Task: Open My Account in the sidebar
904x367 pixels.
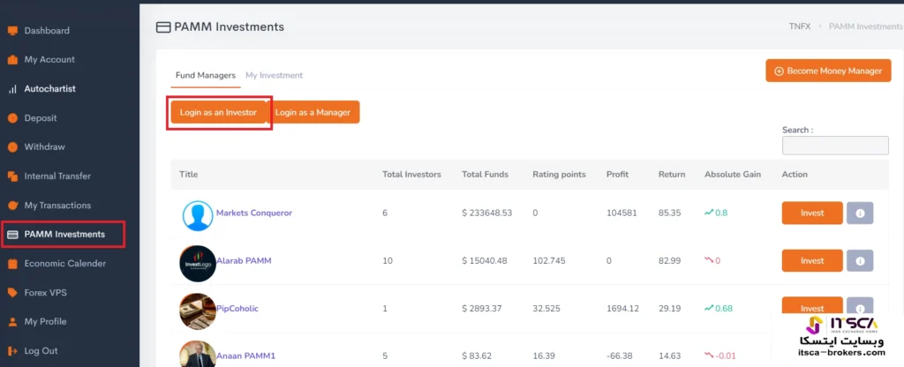Action: (49, 59)
